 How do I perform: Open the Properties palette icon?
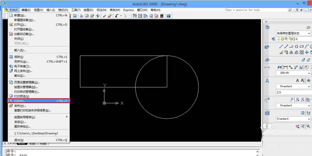click(134, 16)
